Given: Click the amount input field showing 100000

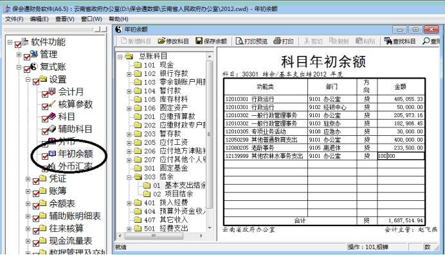Looking at the screenshot, I should click(401, 156).
